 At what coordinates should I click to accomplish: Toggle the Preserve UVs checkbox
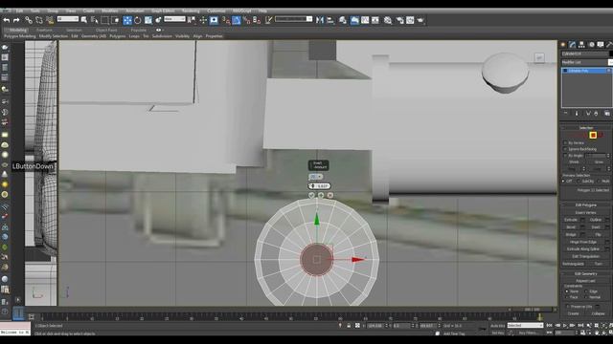point(567,307)
